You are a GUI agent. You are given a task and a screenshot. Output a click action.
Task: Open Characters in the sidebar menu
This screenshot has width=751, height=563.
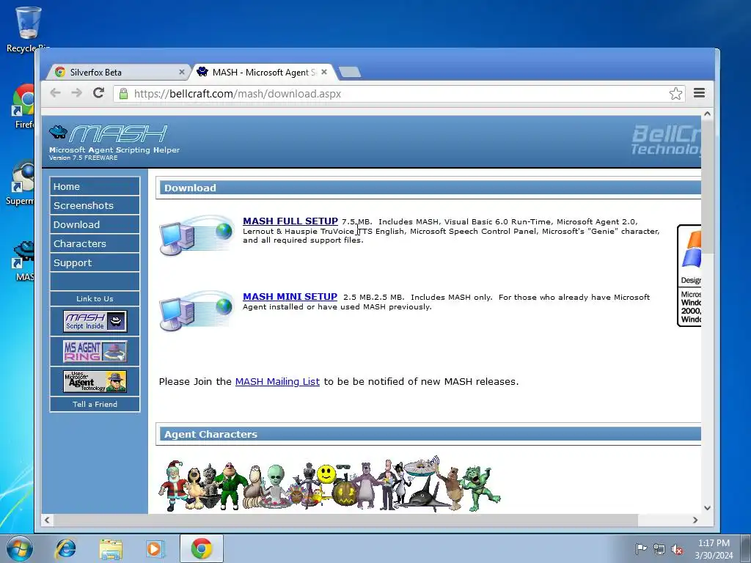[95, 243]
